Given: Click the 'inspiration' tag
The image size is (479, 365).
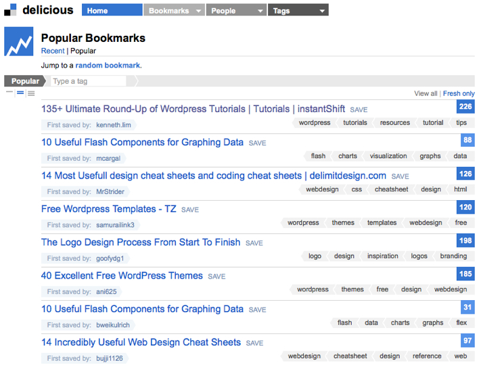Looking at the screenshot, I should coord(382,256).
